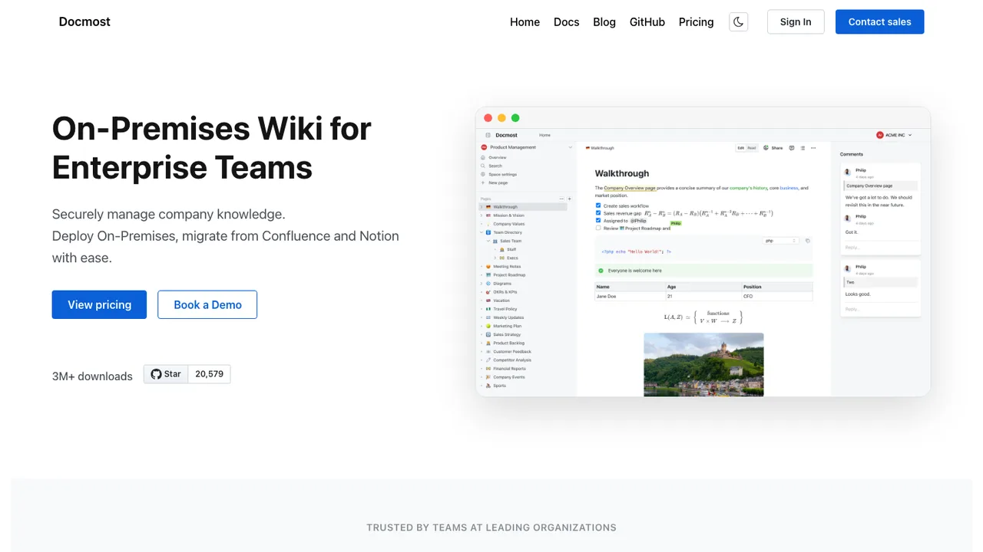Click the Sales Strategy page icon
The image size is (983, 552).
pos(488,334)
